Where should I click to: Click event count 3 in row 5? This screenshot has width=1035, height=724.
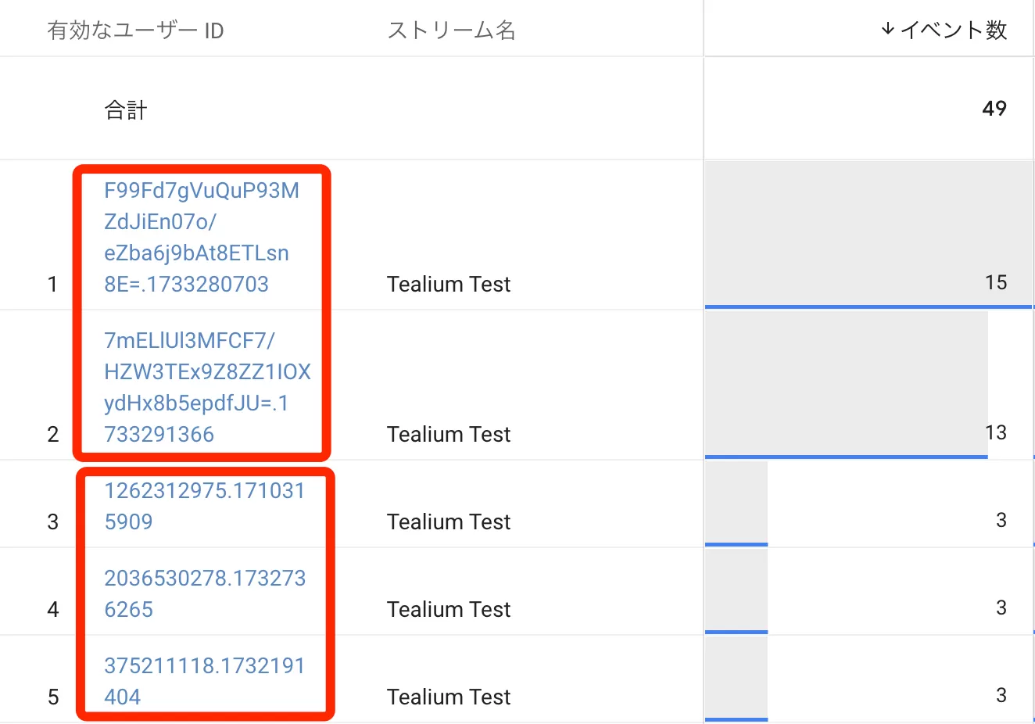[1001, 695]
